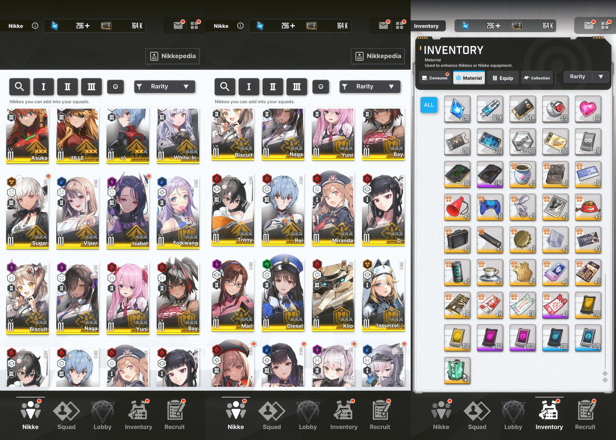Open grid menu icon in the Inventory panel header
This screenshot has height=440, width=616.
(x=605, y=26)
